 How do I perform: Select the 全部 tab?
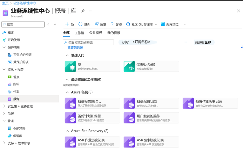coord(66,33)
